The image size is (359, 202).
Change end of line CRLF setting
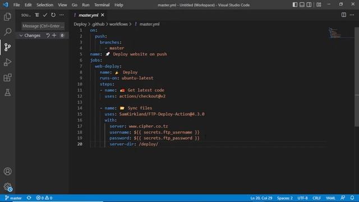pyautogui.click(x=316, y=198)
